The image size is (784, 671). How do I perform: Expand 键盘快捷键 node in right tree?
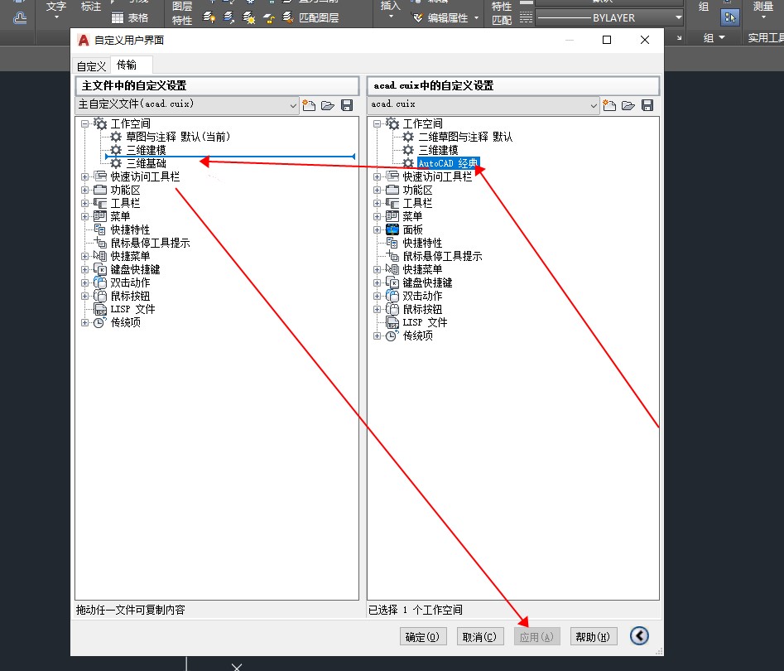(378, 282)
